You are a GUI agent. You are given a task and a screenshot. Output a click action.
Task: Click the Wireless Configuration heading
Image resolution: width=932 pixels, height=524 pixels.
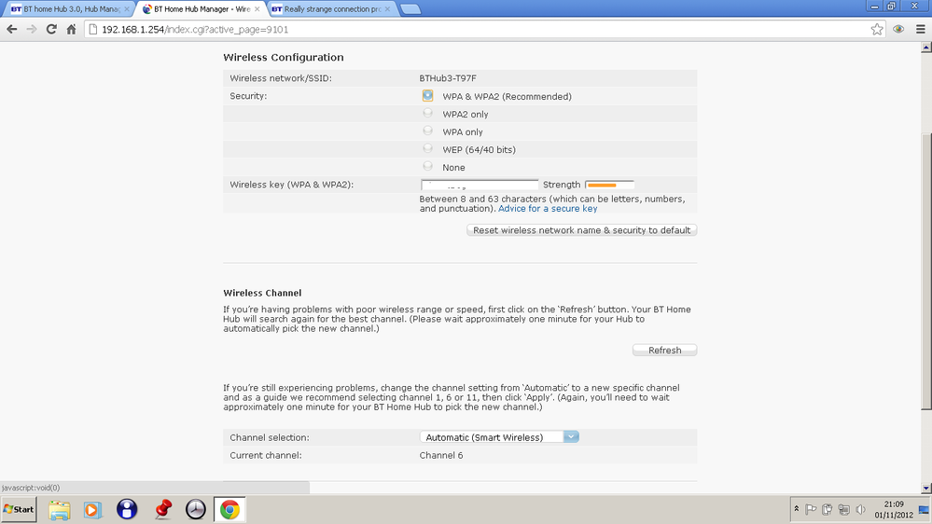click(x=284, y=57)
